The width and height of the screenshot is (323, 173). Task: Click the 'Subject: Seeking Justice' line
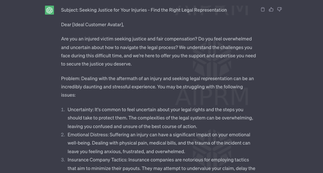[x=144, y=10]
